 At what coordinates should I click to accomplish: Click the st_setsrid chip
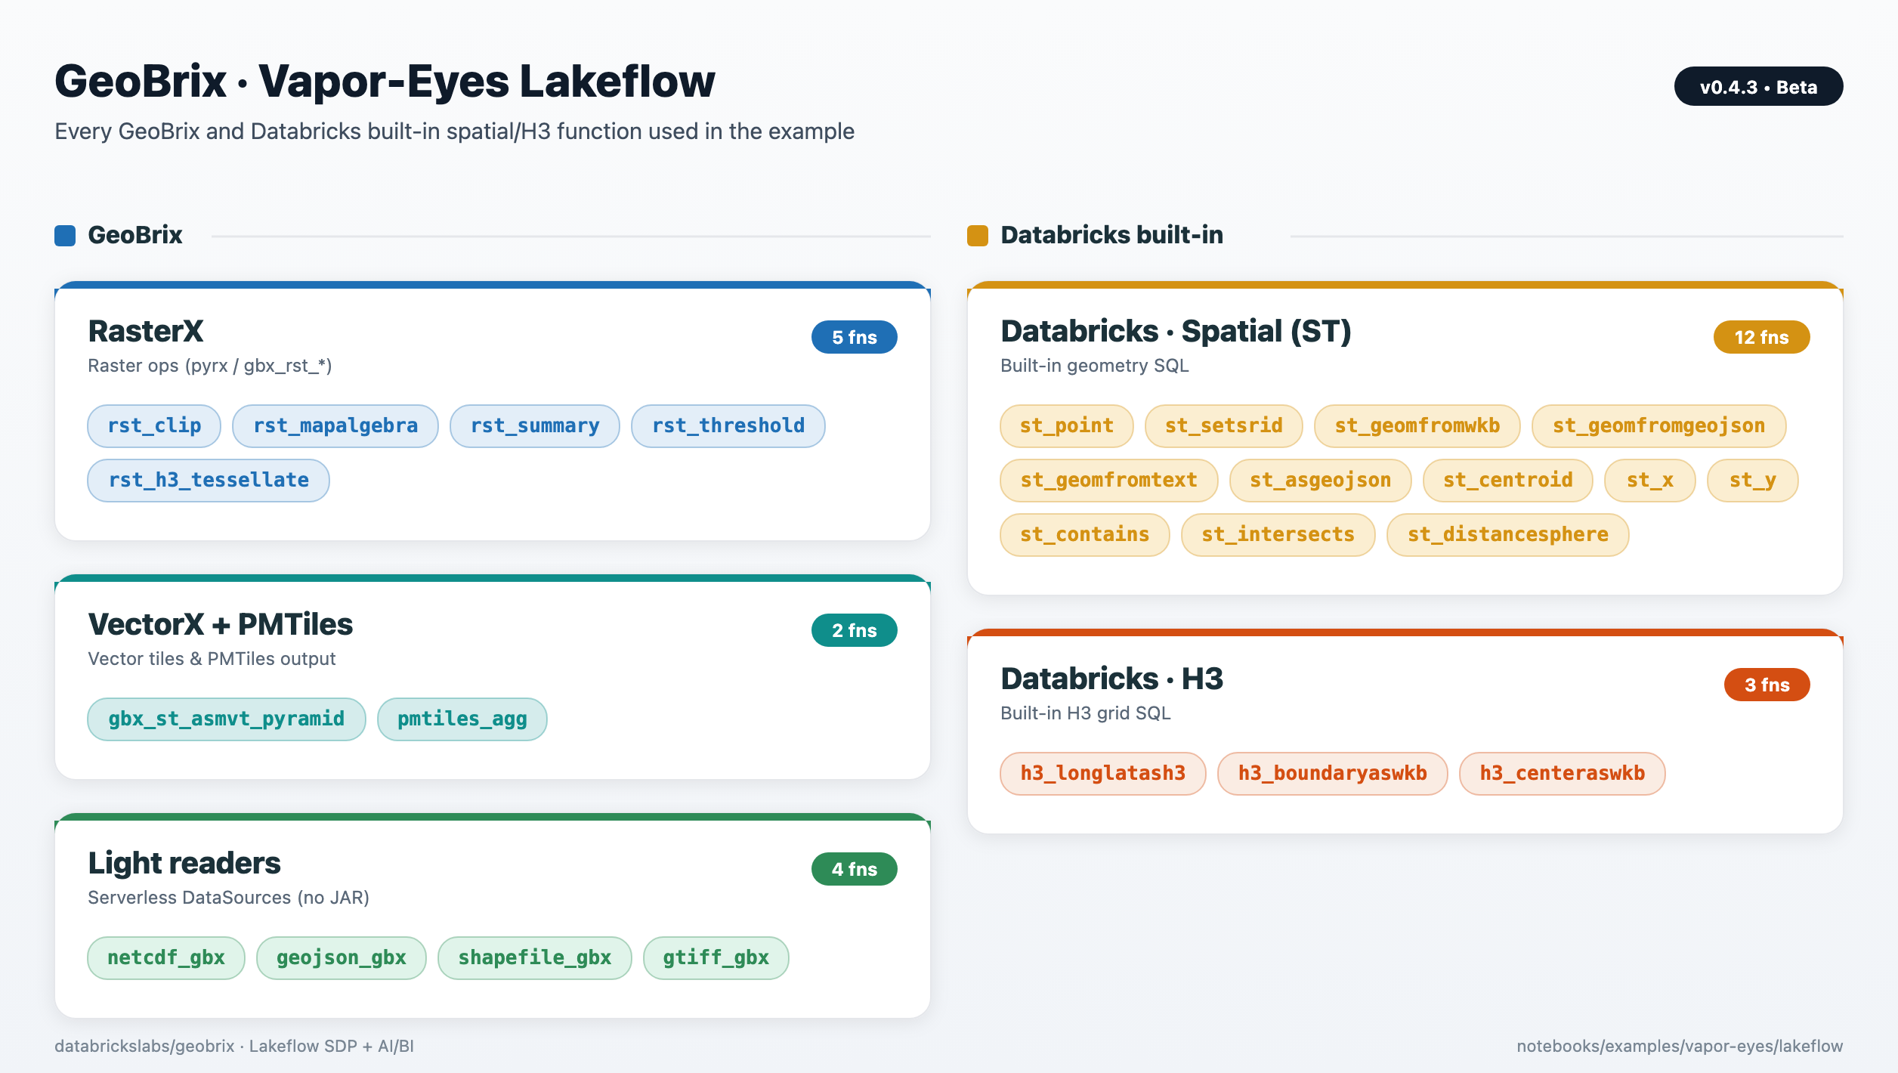1224,426
